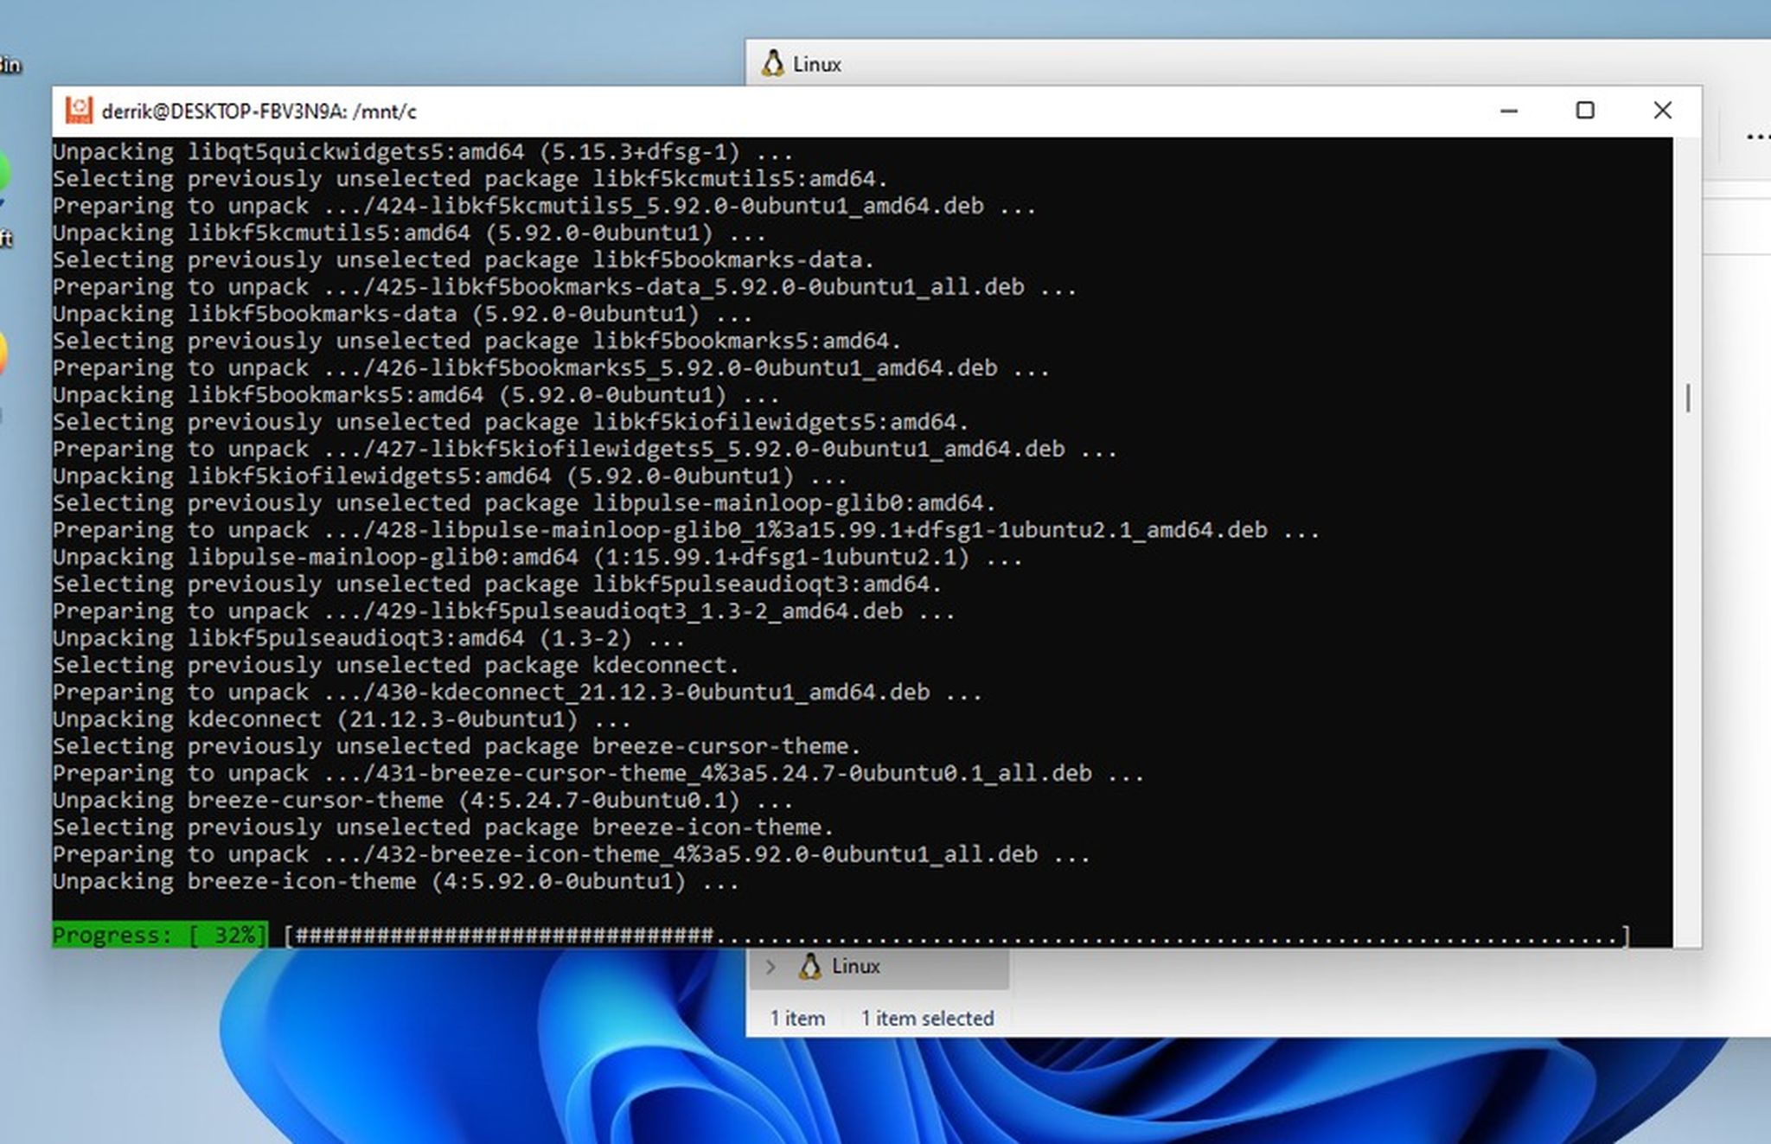
Task: Click line 'Selecting previously unselected package breeze-icon-theme.'
Action: coord(443,828)
